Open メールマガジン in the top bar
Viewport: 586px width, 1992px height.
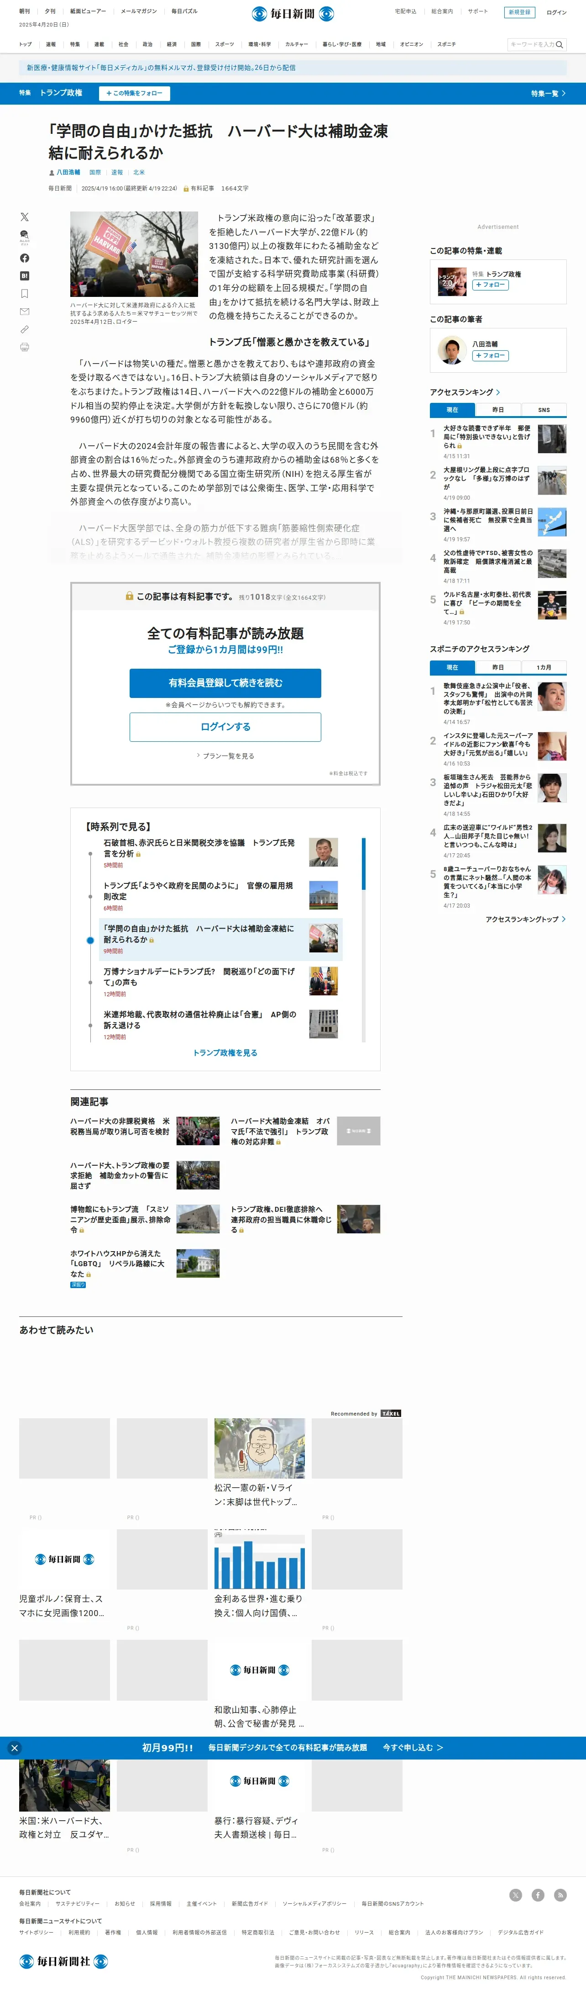pyautogui.click(x=138, y=11)
